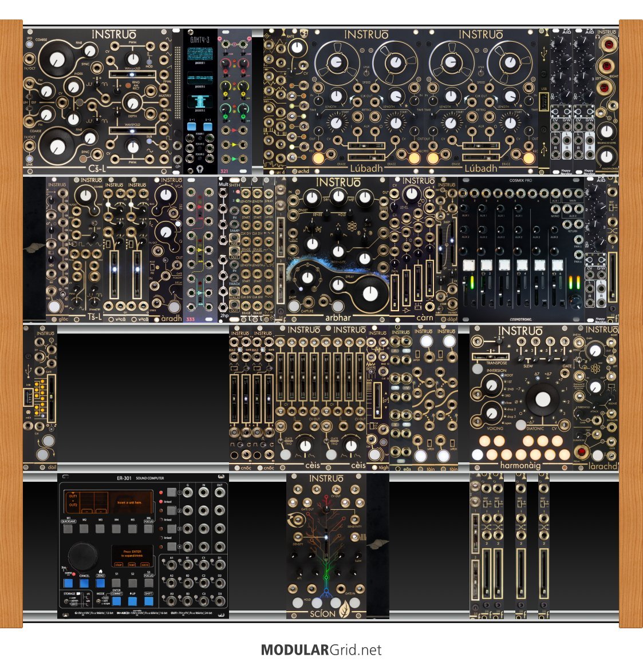The image size is (643, 662).
Task: Click the làrachd module name label
Action: coord(603,466)
